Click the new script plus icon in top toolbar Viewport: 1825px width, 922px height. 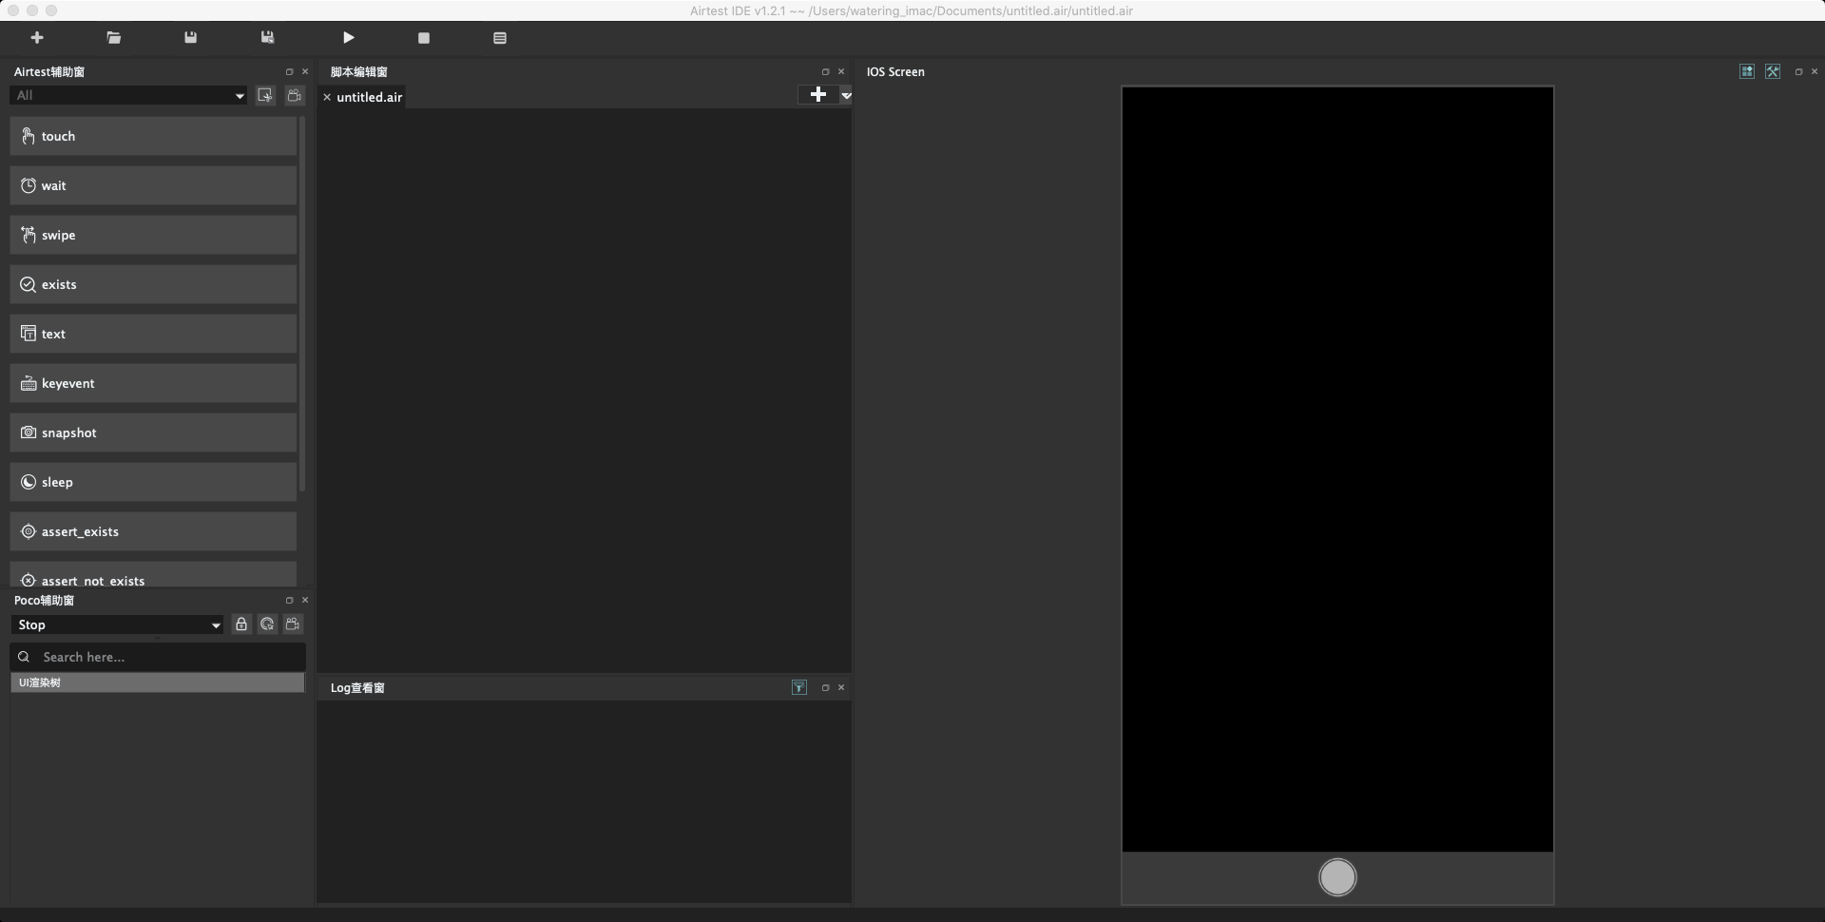37,38
